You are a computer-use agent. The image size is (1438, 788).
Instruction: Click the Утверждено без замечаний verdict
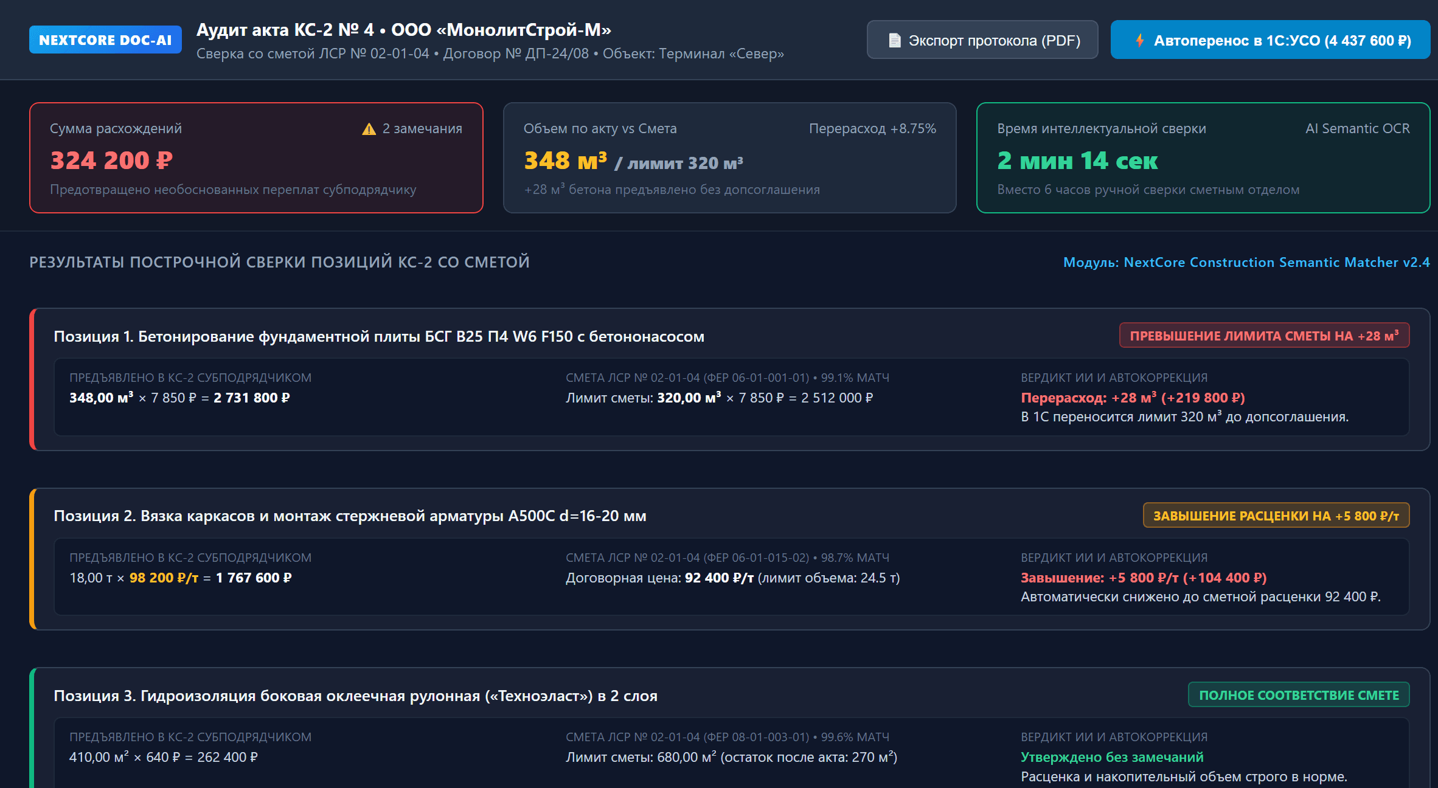tap(1112, 757)
